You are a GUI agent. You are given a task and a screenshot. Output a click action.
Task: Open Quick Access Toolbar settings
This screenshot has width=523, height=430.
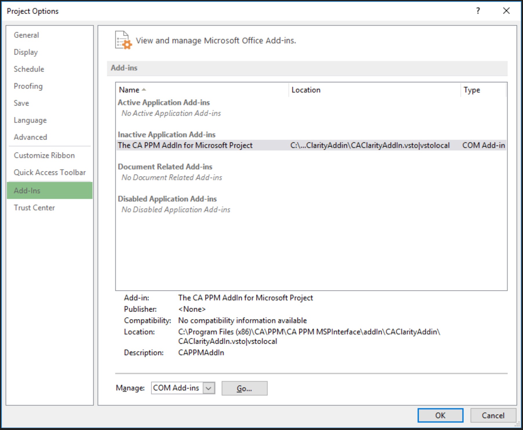tap(50, 173)
